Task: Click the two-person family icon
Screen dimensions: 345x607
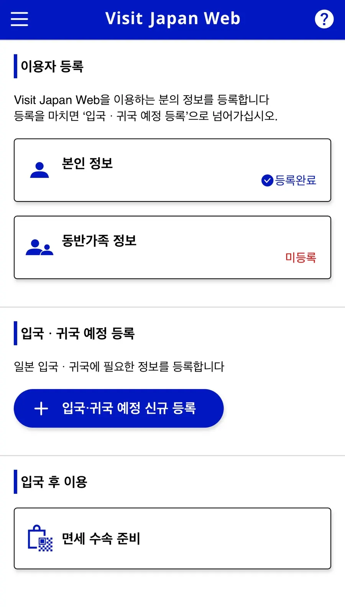Action: (39, 247)
